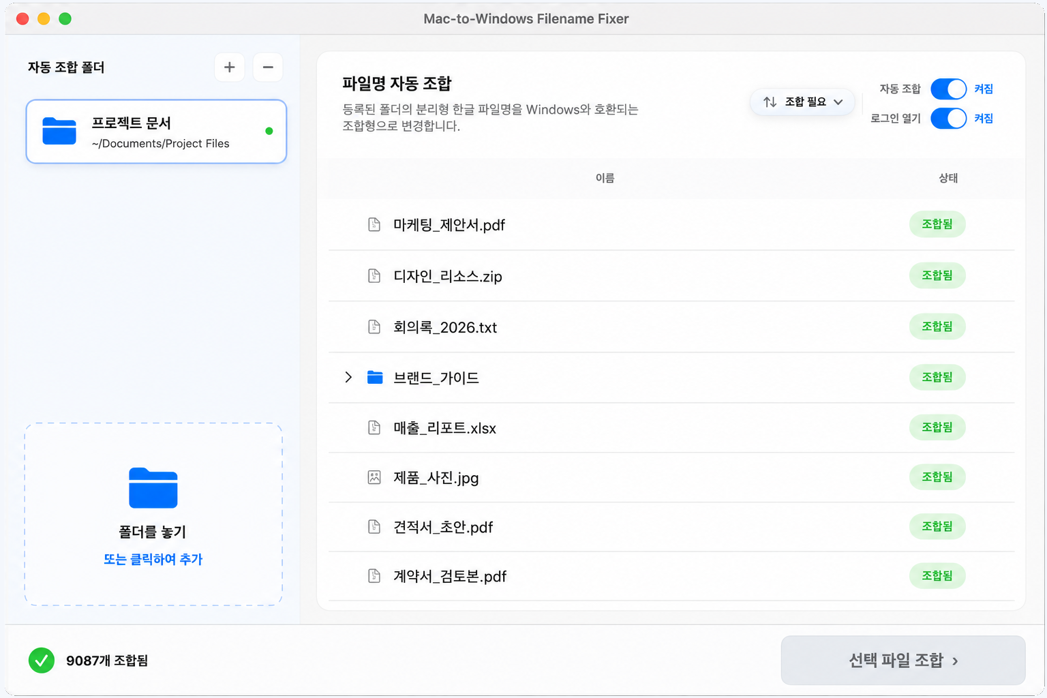Click the plus icon to add folder

[x=230, y=67]
